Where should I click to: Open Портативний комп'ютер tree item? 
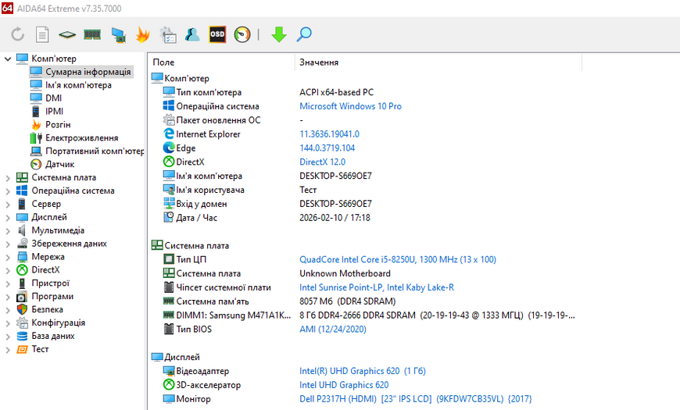pyautogui.click(x=95, y=151)
